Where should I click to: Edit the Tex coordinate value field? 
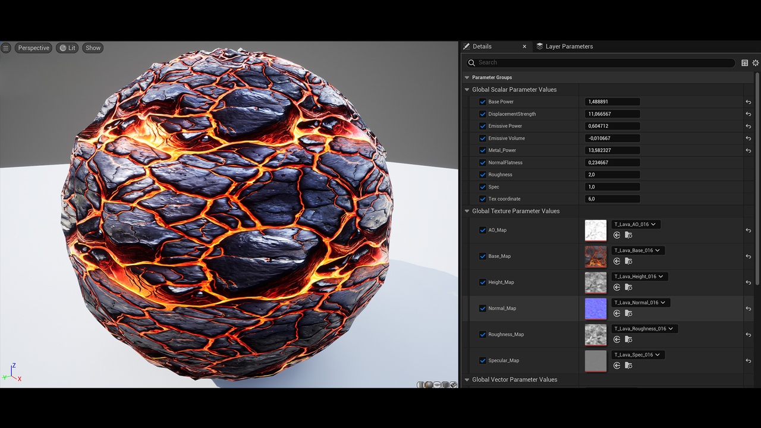click(612, 199)
